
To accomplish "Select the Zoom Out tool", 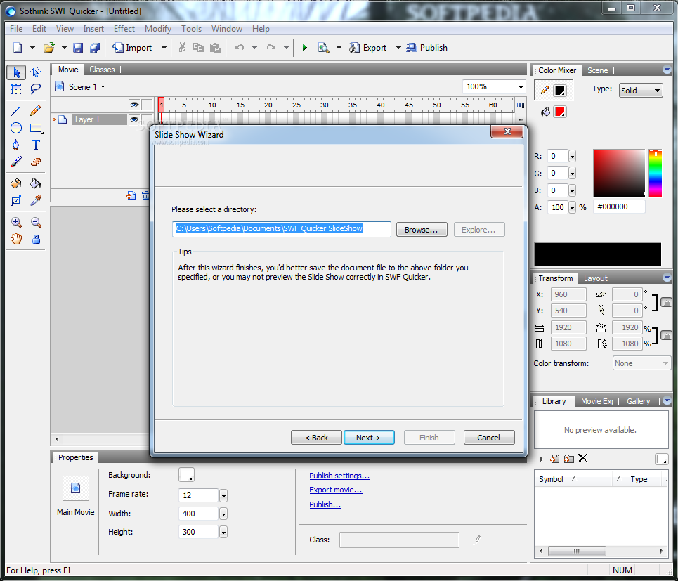I will [35, 222].
